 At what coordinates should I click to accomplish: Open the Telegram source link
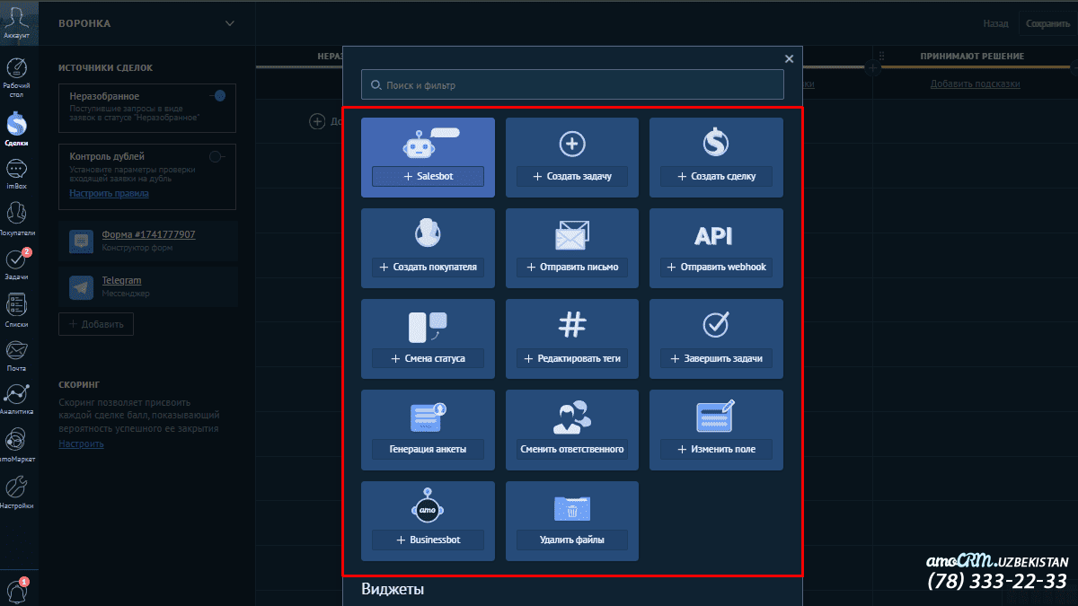[121, 280]
